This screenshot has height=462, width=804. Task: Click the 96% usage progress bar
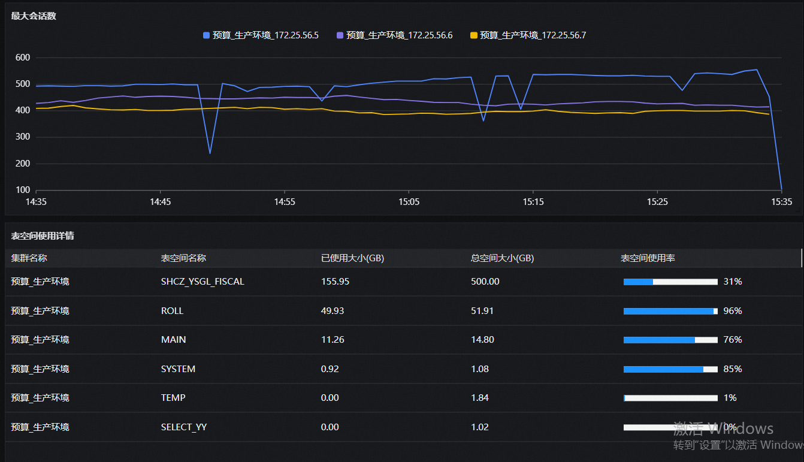(670, 311)
